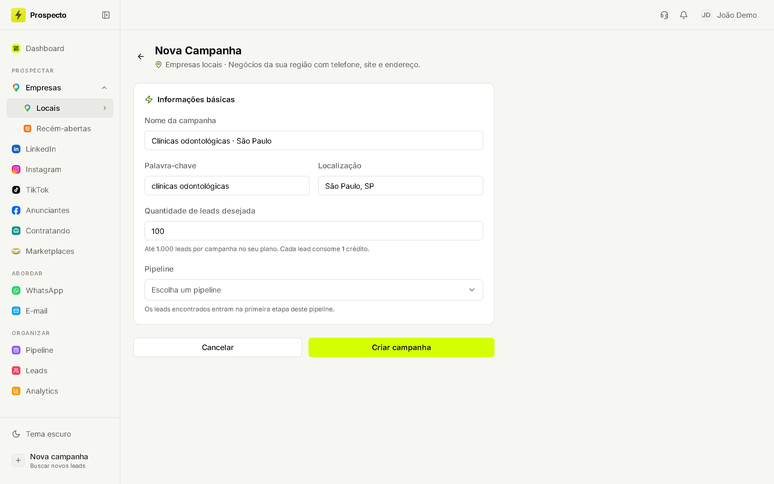The height and width of the screenshot is (484, 774).
Task: Open the Marketplaces section
Action: pyautogui.click(x=60, y=251)
